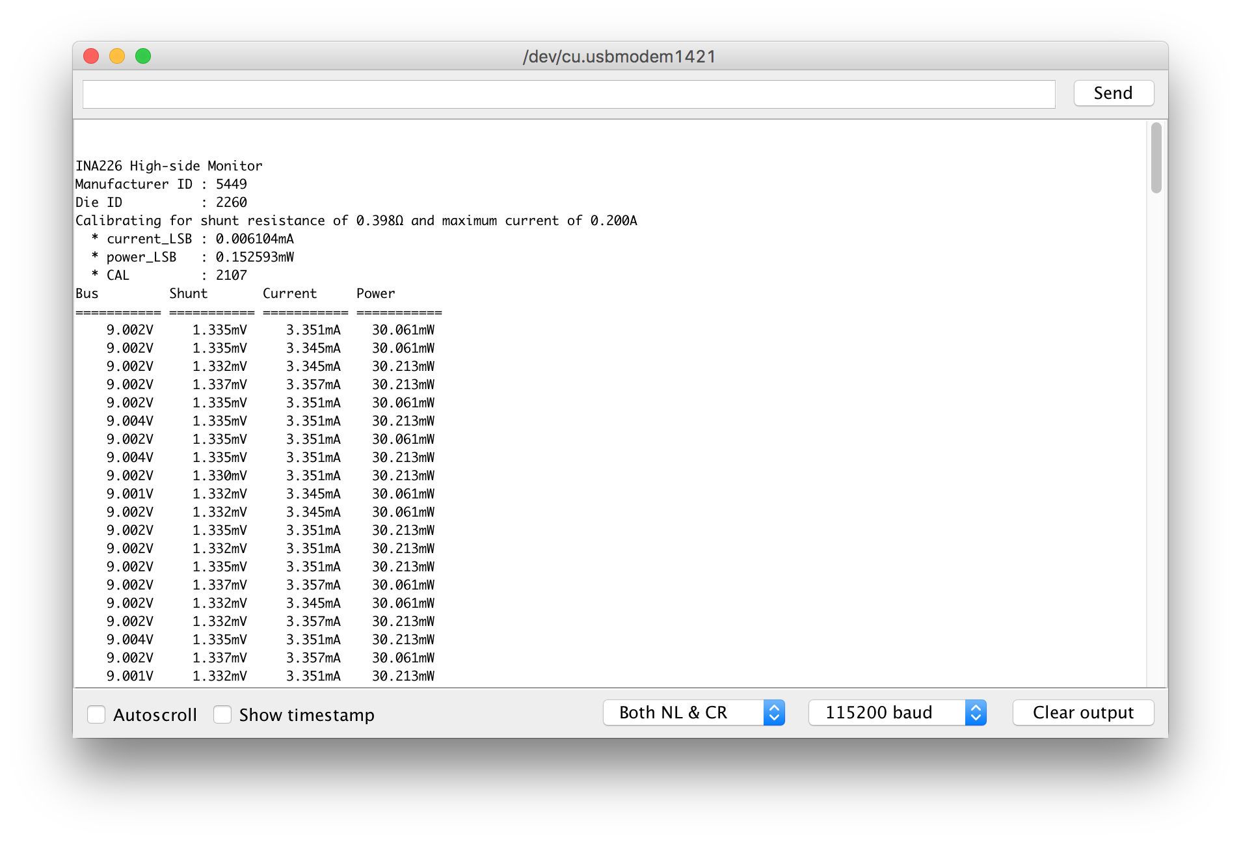This screenshot has height=842, width=1241.
Task: Minimize window with the yellow button
Action: point(117,56)
